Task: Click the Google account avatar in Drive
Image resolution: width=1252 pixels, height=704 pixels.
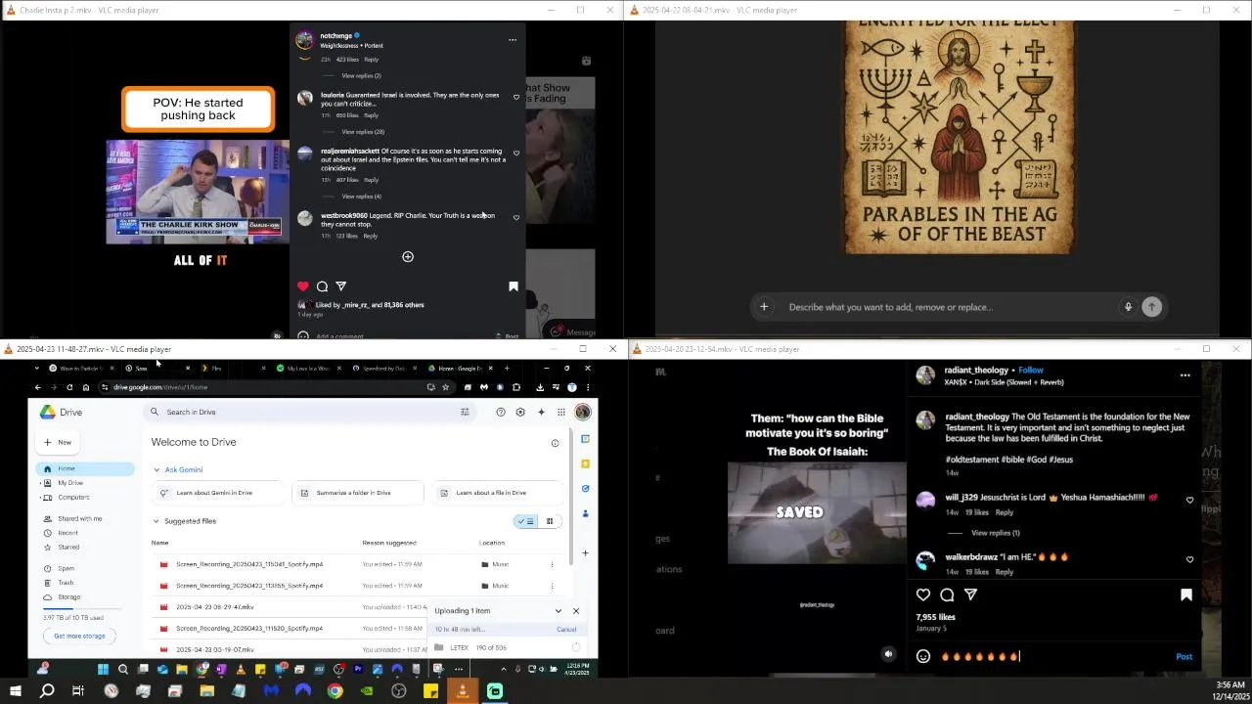Action: 583,412
